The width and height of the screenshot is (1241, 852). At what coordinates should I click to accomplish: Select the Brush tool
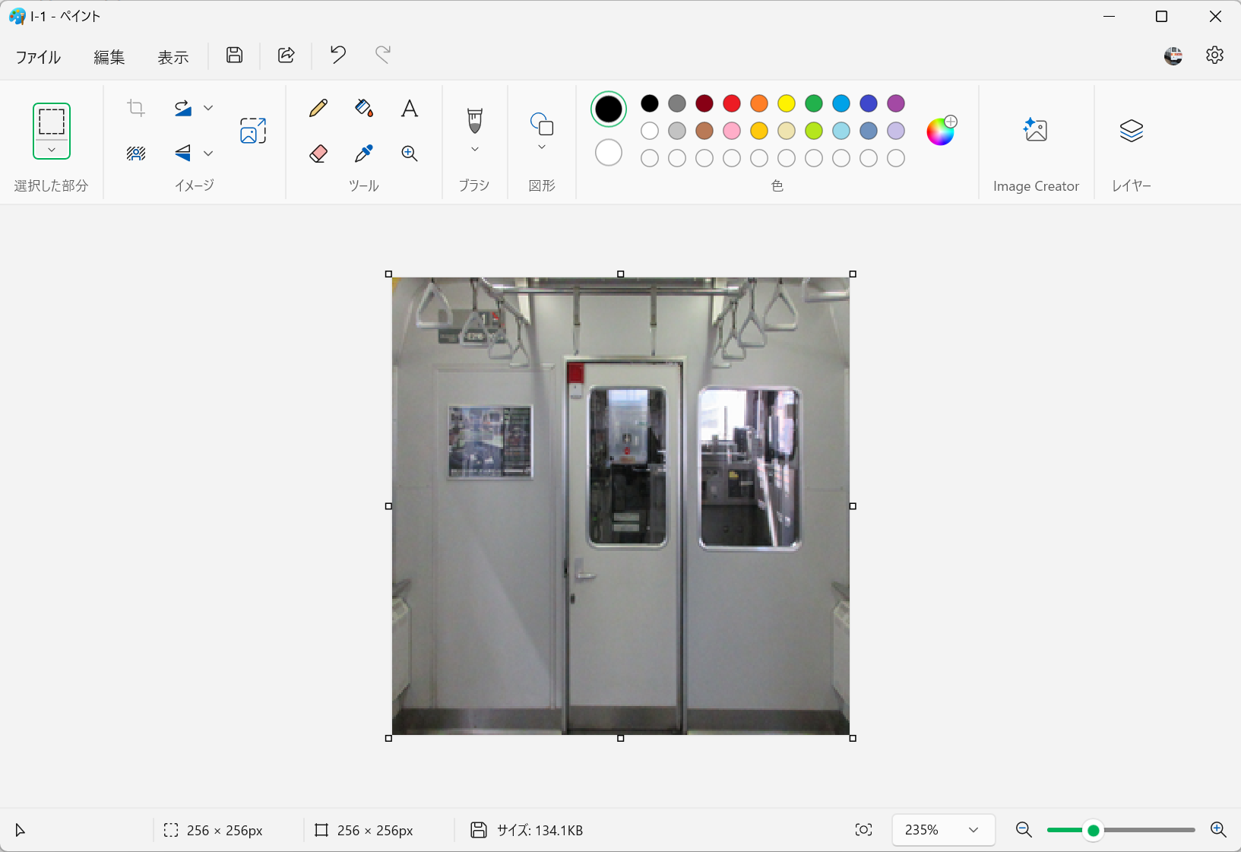(x=475, y=120)
